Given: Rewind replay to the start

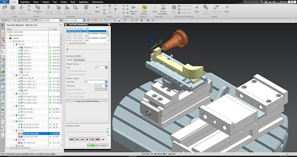Looking at the screenshot, I should 72,140.
